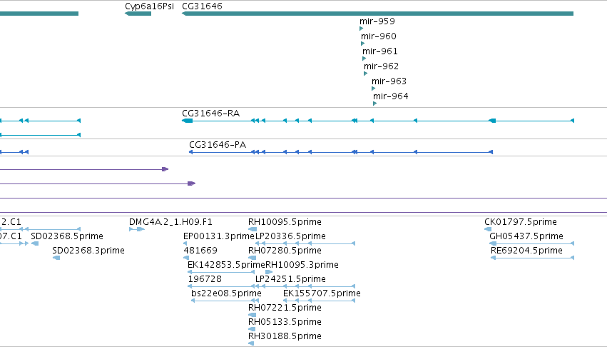Image resolution: width=607 pixels, height=347 pixels.
Task: Select the mir-962 label
Action: 382,66
